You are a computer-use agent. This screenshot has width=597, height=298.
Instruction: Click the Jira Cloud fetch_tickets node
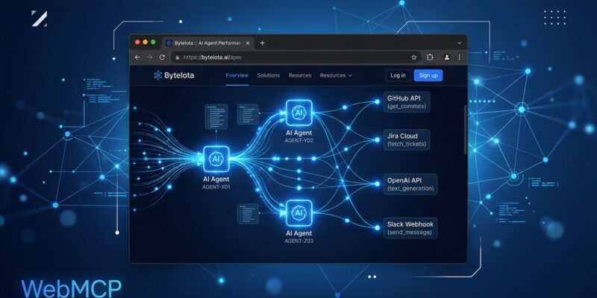407,139
